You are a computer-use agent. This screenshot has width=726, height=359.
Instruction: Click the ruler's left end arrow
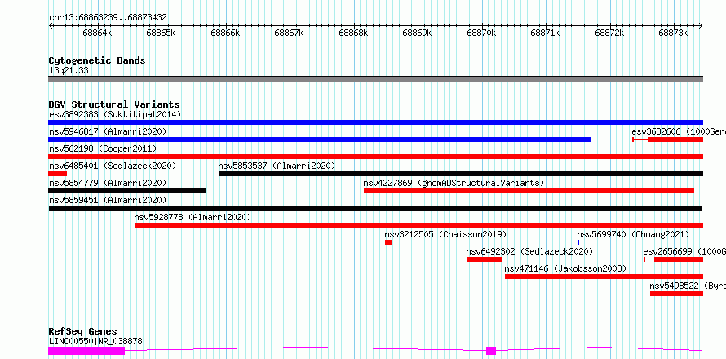51,26
